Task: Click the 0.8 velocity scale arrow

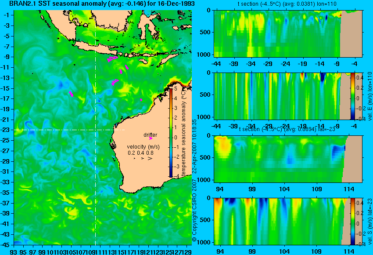Action: click(150, 158)
